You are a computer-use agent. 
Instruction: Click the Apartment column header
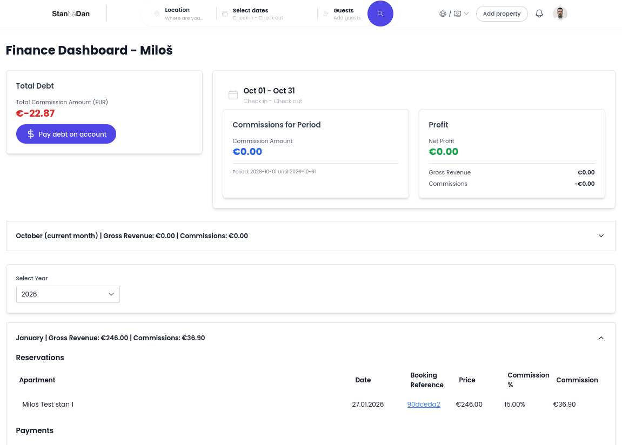coord(37,380)
